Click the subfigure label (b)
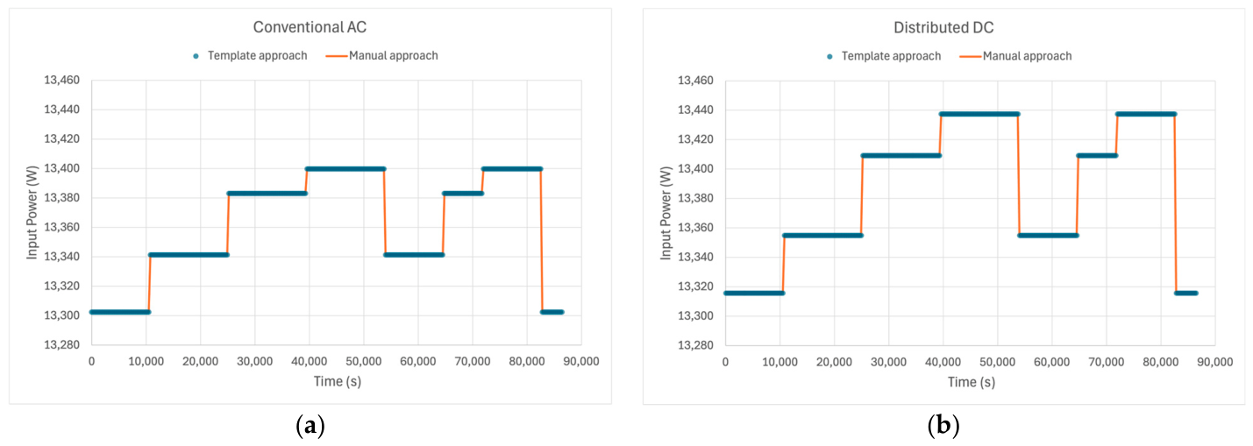The image size is (1253, 446). 943,427
